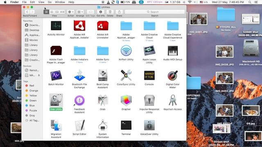This screenshot has width=262, height=147.
Task: Click the Edit Tags toolbar button
Action: pos(90,12)
